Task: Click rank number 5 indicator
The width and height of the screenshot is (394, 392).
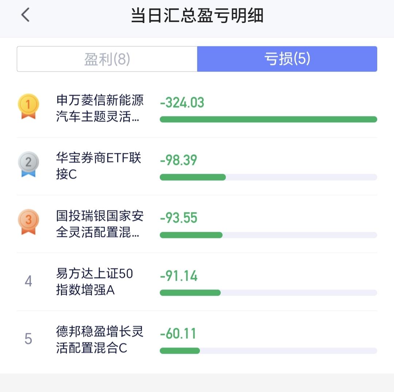Action: pos(28,339)
